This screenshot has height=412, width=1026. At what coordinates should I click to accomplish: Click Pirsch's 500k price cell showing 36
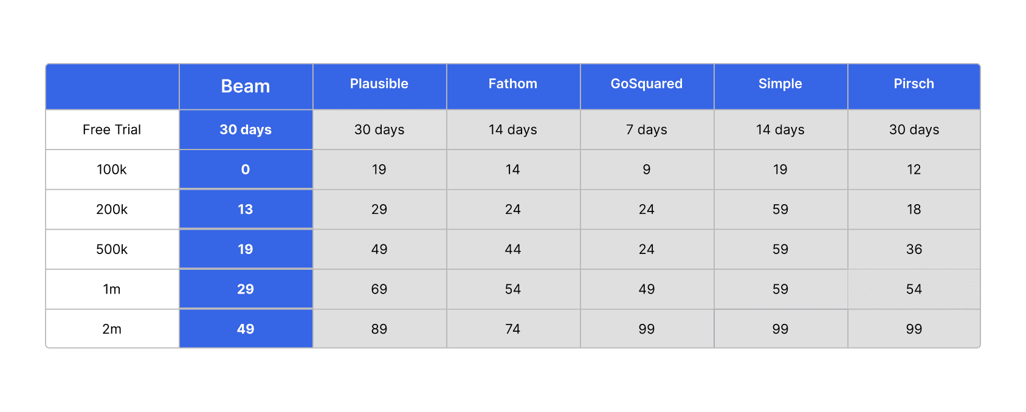click(914, 249)
